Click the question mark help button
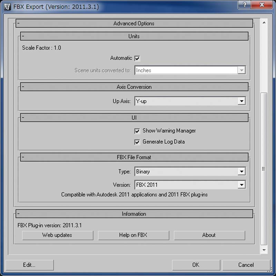276x276 pixels. tap(244, 4)
